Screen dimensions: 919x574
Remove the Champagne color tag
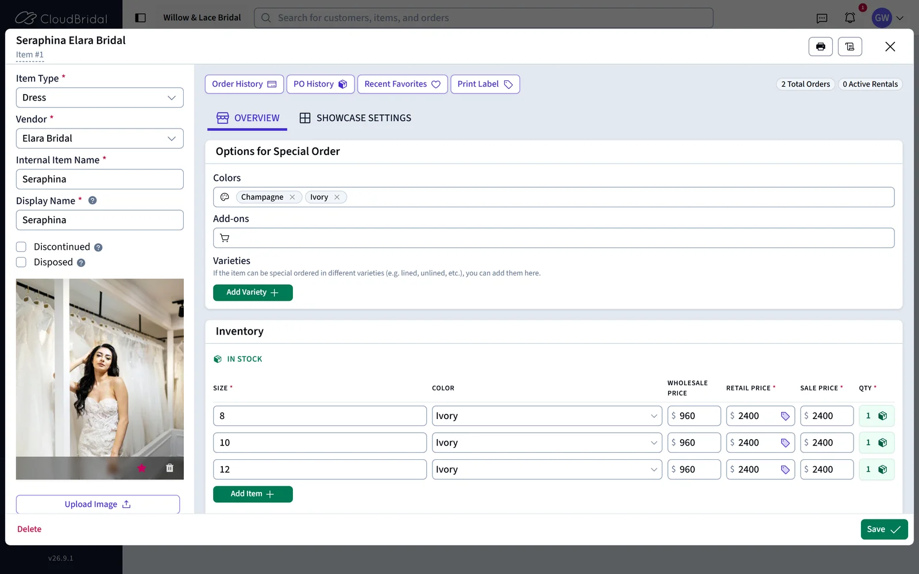point(292,197)
